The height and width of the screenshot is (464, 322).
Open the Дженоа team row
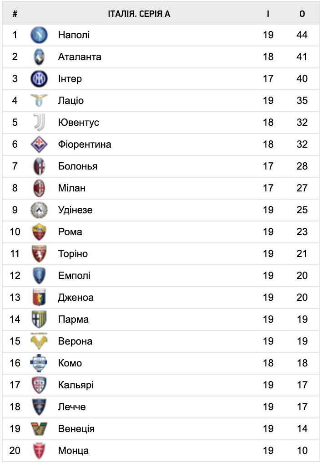coord(161,297)
